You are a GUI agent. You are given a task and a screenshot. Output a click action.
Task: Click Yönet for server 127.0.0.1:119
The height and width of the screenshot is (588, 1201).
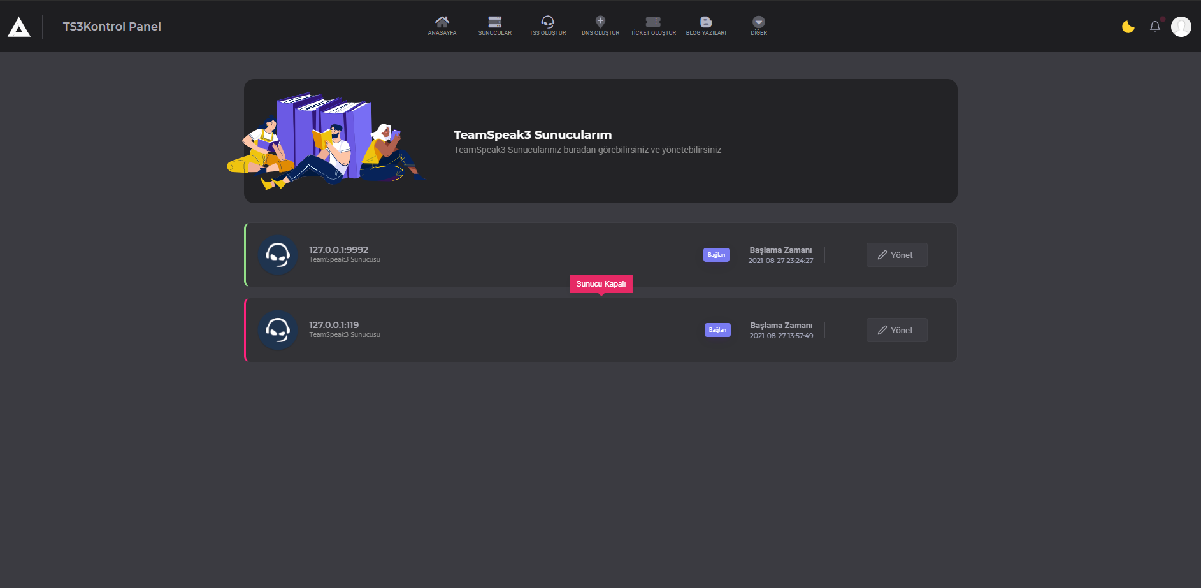[x=896, y=330]
